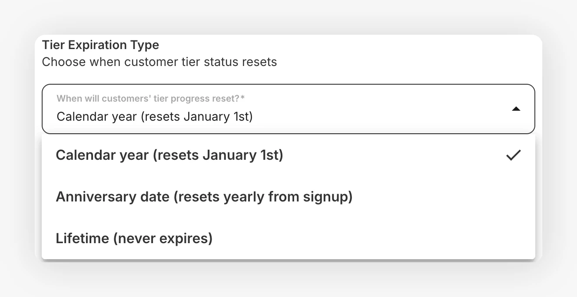Click "never expires" text in Lifetime row
Screen dimensions: 577x297
click(x=163, y=238)
